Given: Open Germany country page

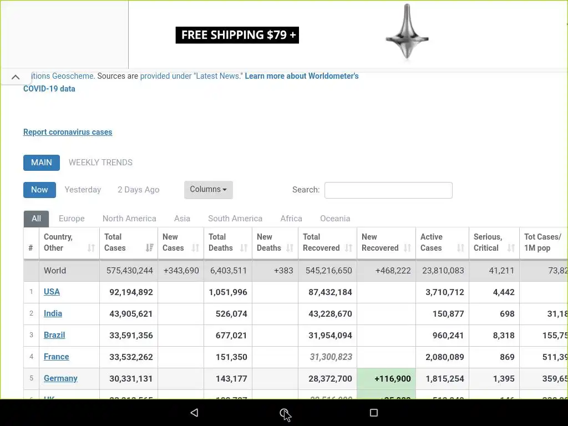Looking at the screenshot, I should (x=60, y=378).
